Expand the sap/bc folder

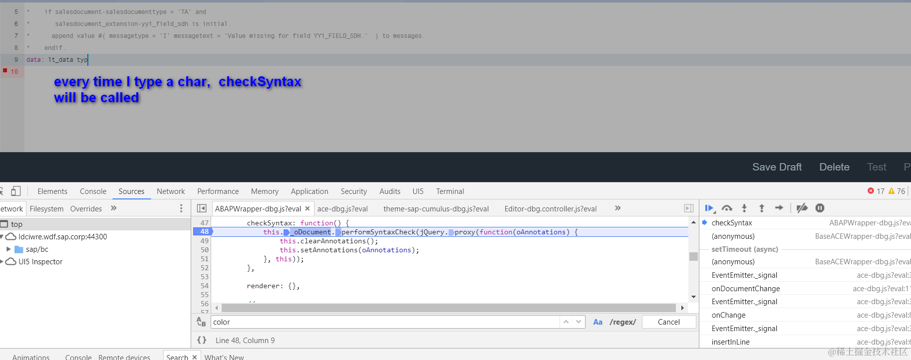8,249
